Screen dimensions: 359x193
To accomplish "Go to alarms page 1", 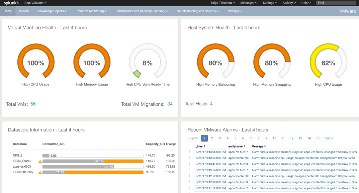I will 204,138.
